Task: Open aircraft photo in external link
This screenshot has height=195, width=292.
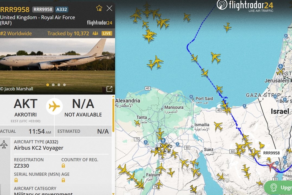Action: pyautogui.click(x=109, y=89)
